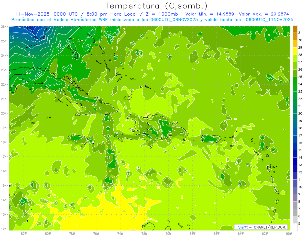Click the longitude label "64W"
This screenshot has height=237, width=307.
[x=241, y=233]
